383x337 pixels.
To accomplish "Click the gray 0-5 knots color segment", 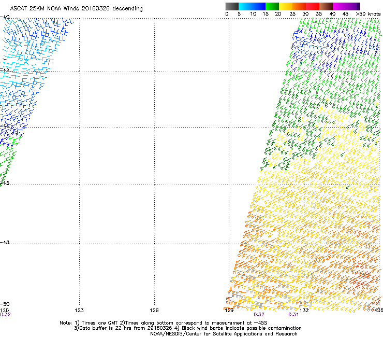I will coord(232,6).
